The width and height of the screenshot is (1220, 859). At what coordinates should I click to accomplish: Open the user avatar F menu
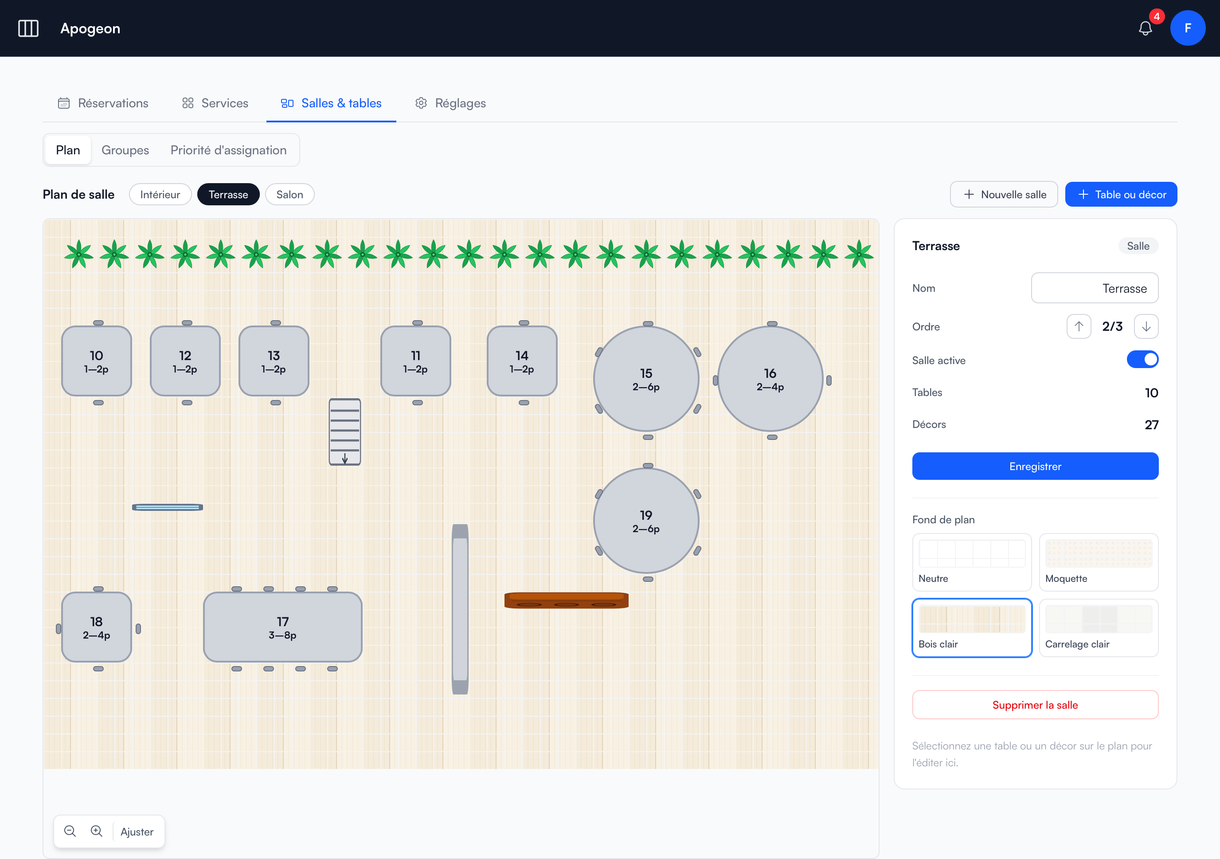click(1188, 28)
